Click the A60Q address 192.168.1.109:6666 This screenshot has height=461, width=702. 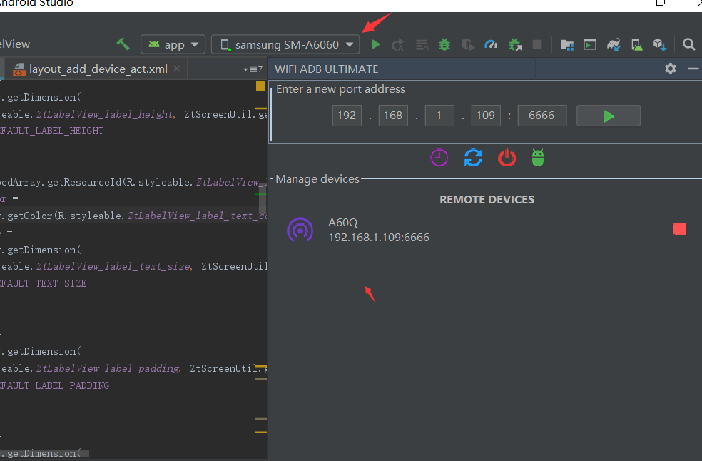379,238
